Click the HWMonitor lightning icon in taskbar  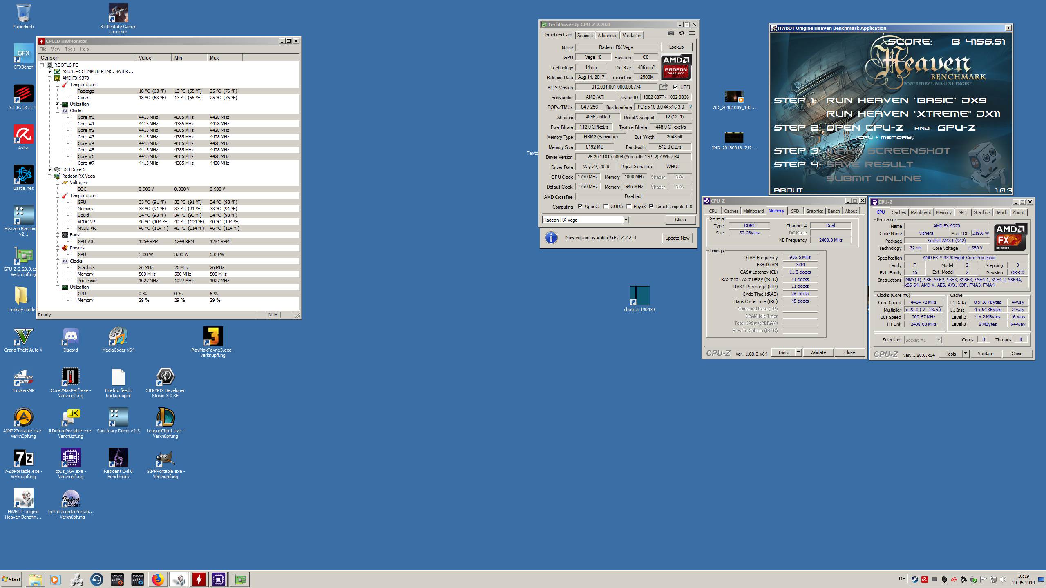pos(199,579)
